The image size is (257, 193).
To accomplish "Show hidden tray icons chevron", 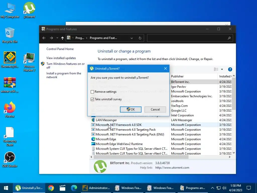I will 212,188.
